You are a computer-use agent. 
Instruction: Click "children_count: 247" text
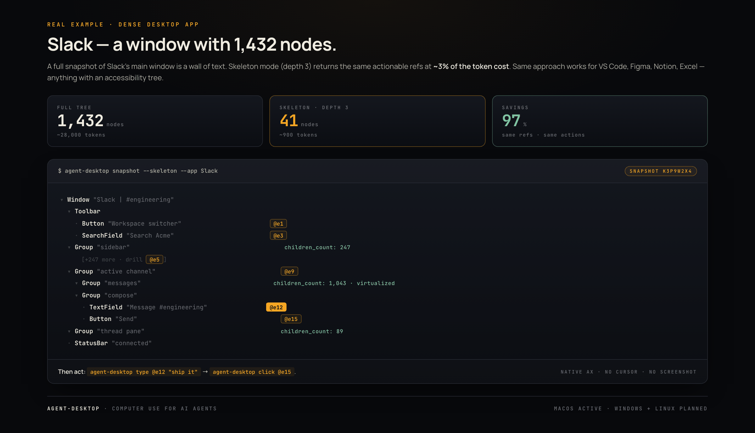[x=317, y=247]
